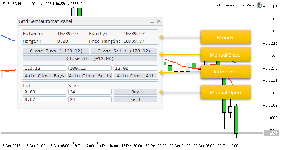Focus the 12.00 auto close all field

click(135, 68)
